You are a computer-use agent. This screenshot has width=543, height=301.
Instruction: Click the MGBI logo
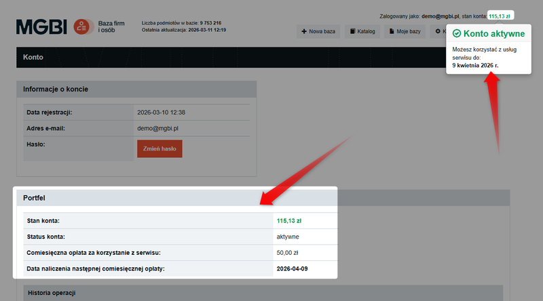(x=41, y=27)
